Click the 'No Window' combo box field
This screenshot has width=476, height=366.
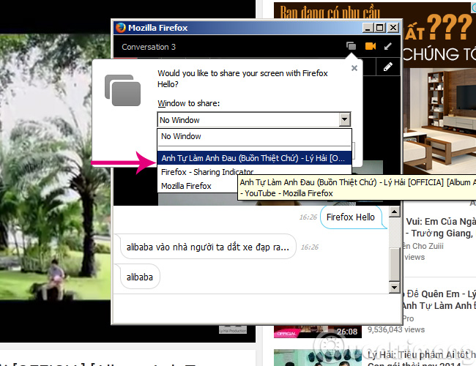point(254,119)
